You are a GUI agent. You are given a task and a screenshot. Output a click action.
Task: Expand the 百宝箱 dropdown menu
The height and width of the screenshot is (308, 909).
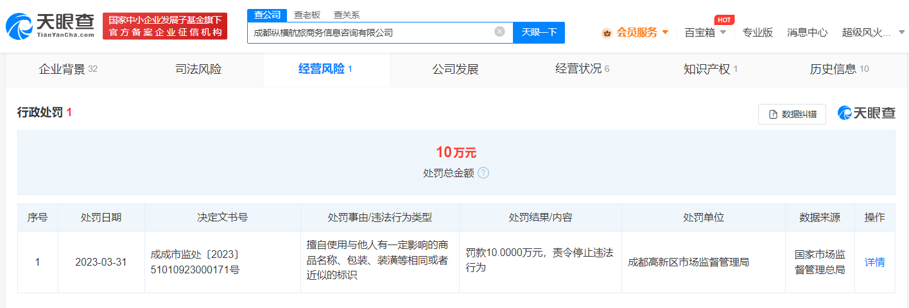pos(723,32)
